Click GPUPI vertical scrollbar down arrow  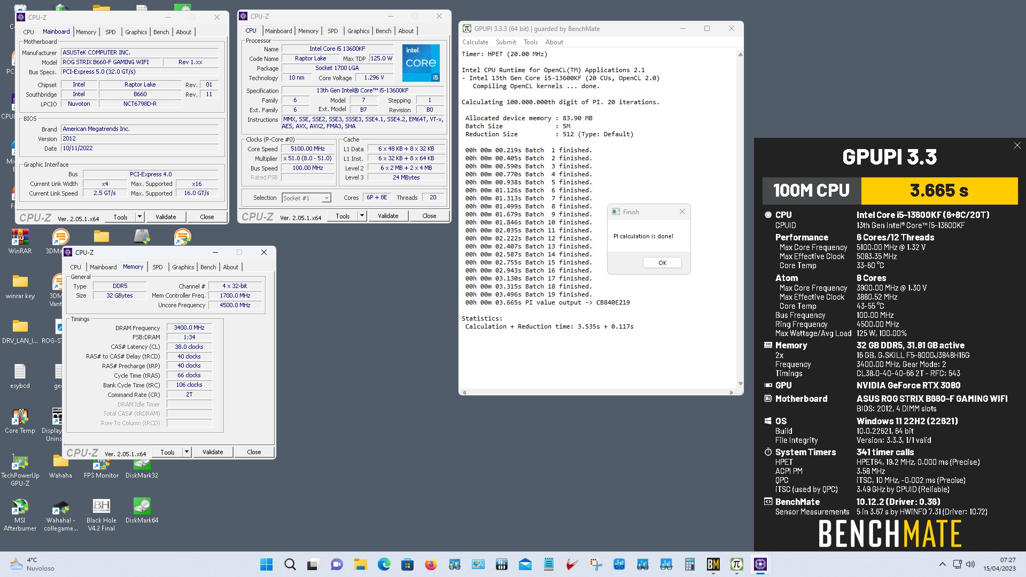[740, 384]
